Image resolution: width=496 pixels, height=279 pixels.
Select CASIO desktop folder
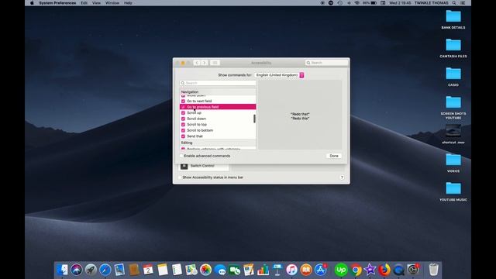pyautogui.click(x=453, y=77)
